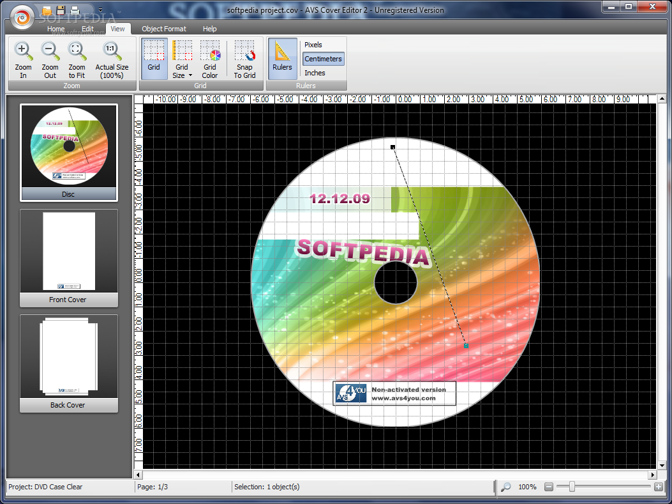Click the open folder quick-access icon
Screen dimensions: 672x504
tap(47, 10)
